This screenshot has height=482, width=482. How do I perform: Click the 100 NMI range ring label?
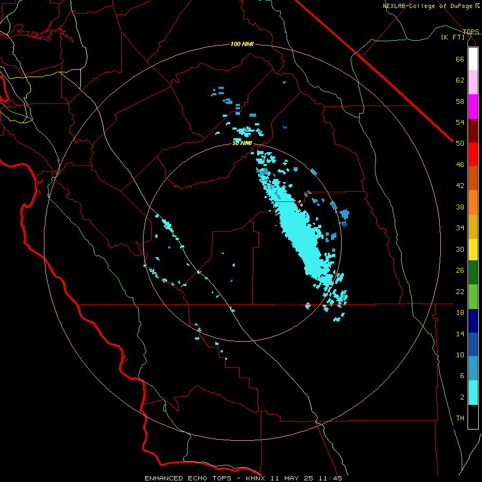(242, 44)
